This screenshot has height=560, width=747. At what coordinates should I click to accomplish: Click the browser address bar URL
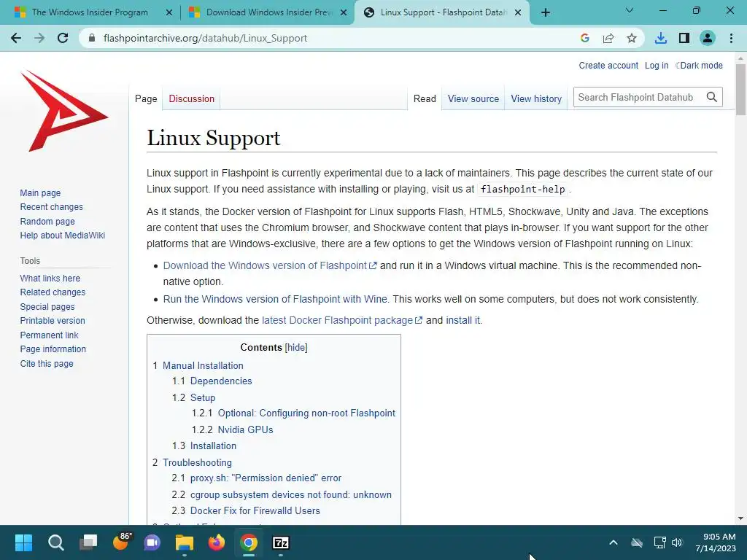click(x=205, y=38)
